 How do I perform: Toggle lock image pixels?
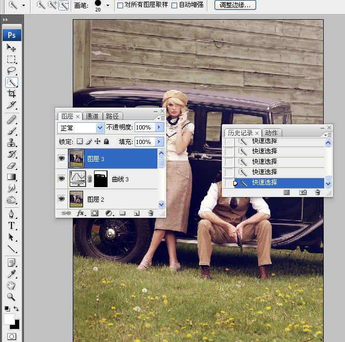pyautogui.click(x=89, y=141)
